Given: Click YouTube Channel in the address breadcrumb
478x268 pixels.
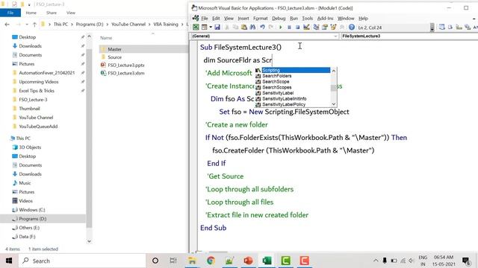Looking at the screenshot, I should (x=128, y=25).
